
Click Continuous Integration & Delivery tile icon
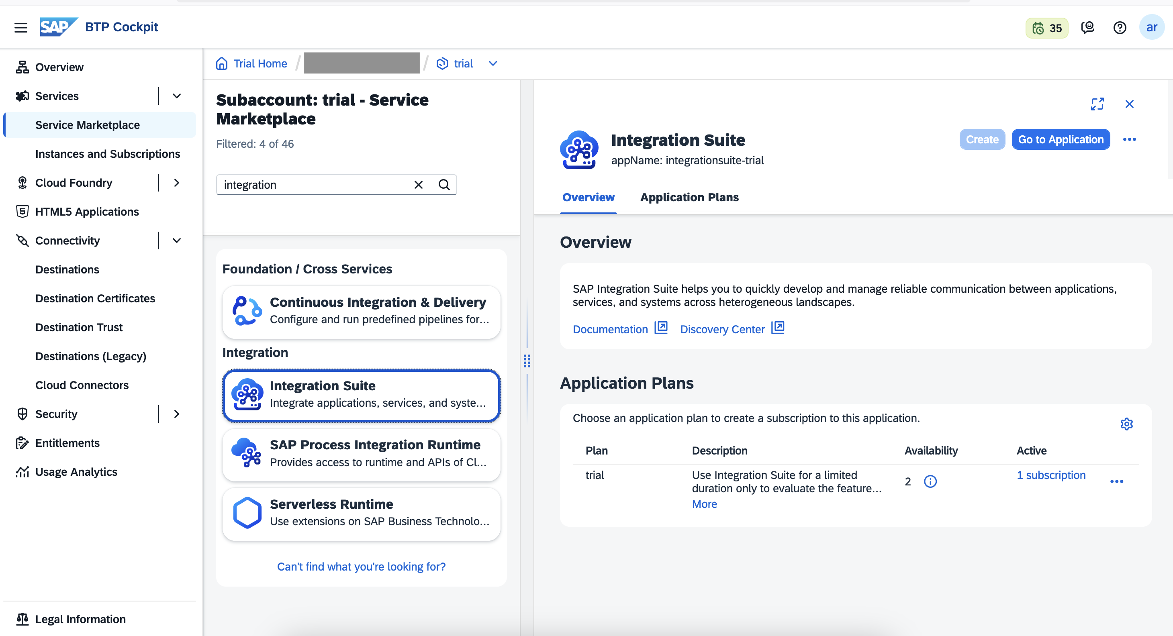click(247, 310)
